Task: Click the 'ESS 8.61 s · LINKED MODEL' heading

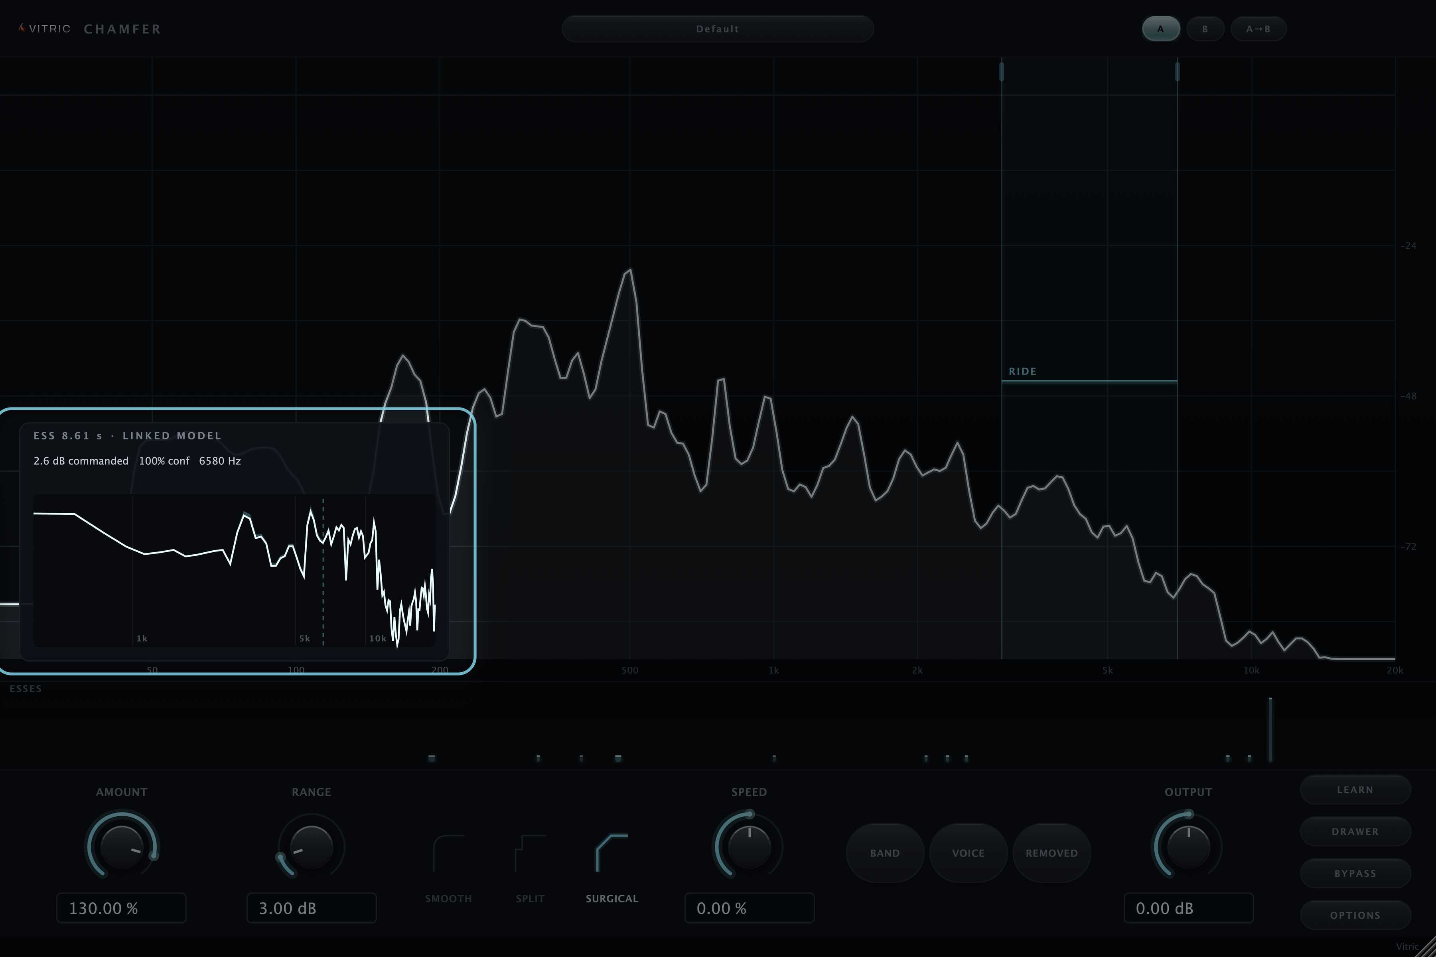Action: pyautogui.click(x=128, y=436)
